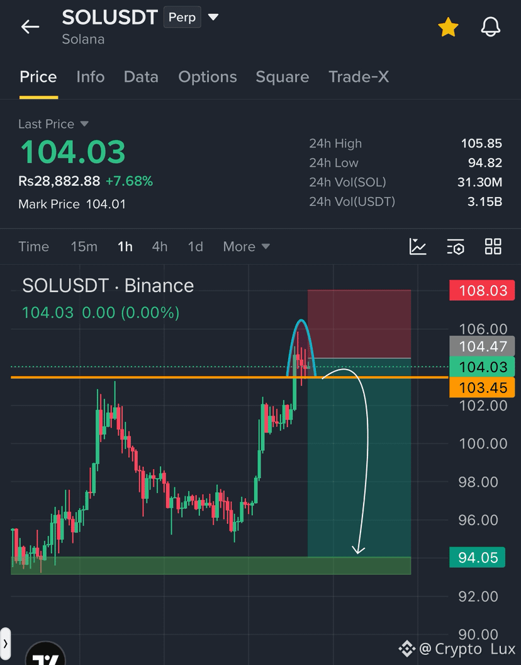Open the Options tab

(x=207, y=77)
